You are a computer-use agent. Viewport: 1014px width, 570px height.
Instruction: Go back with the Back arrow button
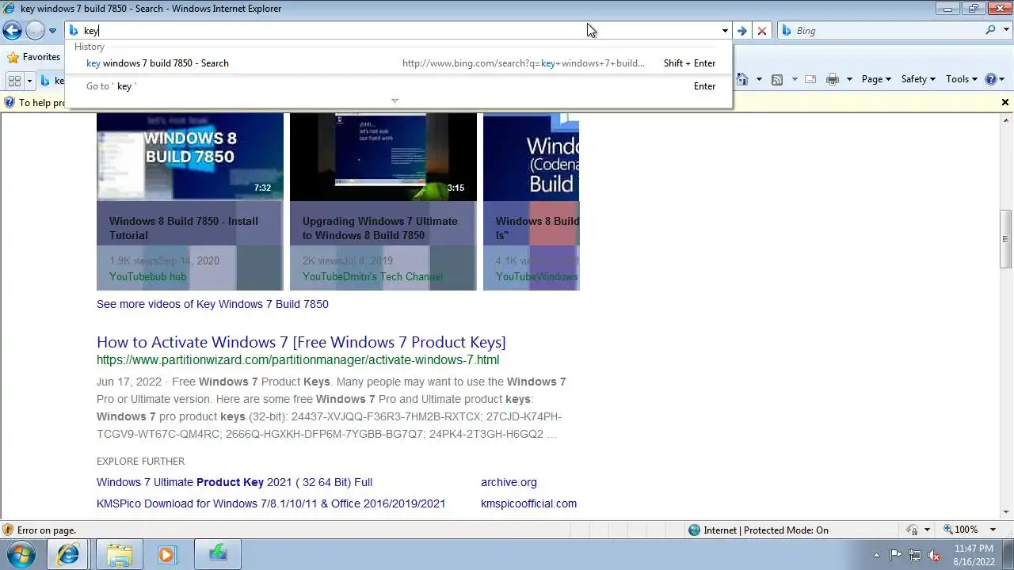tap(12, 30)
